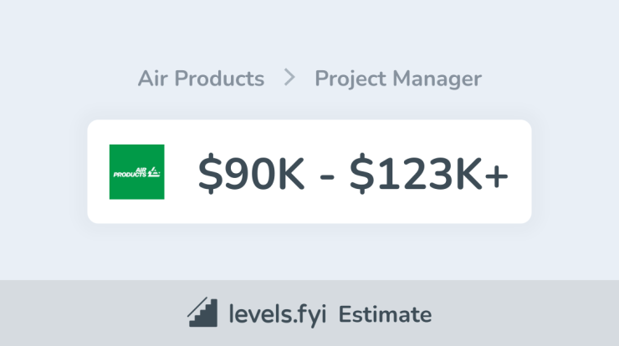Open the Air Products breadcrumb link

coord(201,78)
